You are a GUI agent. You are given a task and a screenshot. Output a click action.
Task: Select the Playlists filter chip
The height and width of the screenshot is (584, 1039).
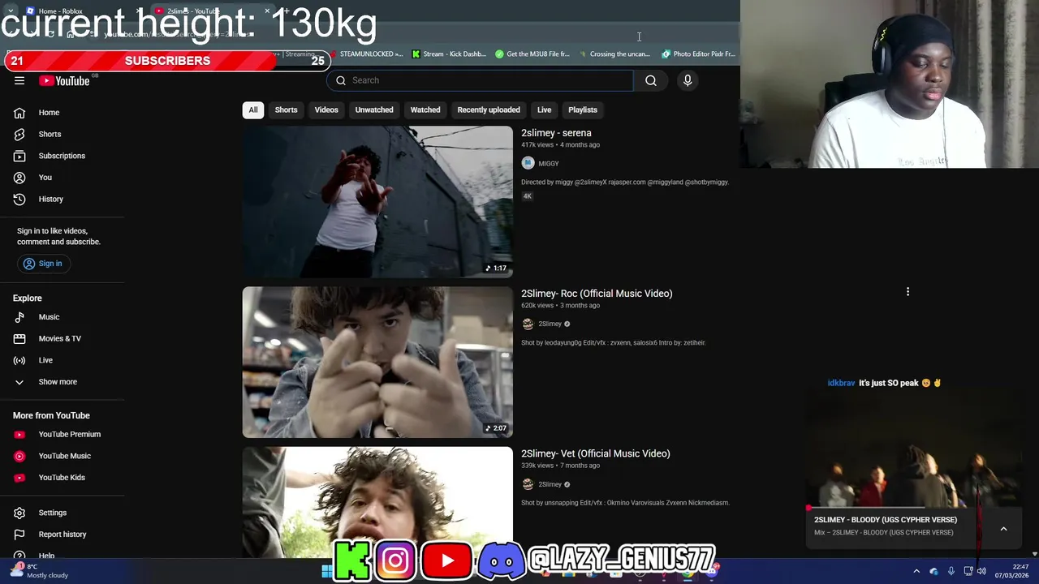coord(583,109)
